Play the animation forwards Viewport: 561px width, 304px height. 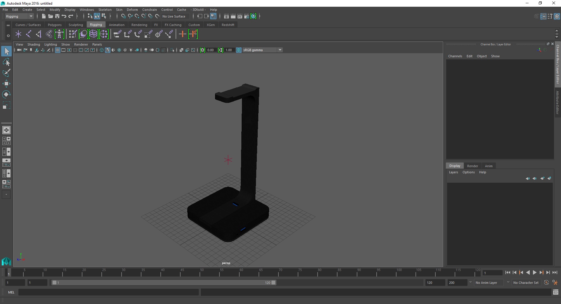pyautogui.click(x=534, y=272)
